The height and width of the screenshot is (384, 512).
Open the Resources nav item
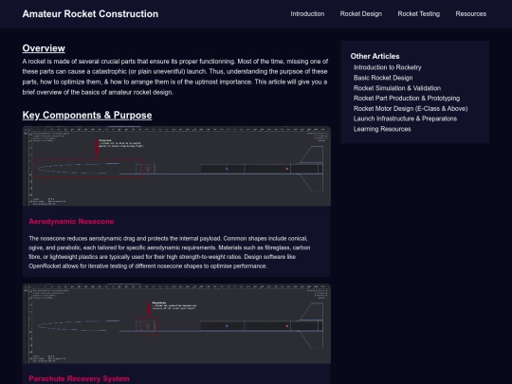471,13
